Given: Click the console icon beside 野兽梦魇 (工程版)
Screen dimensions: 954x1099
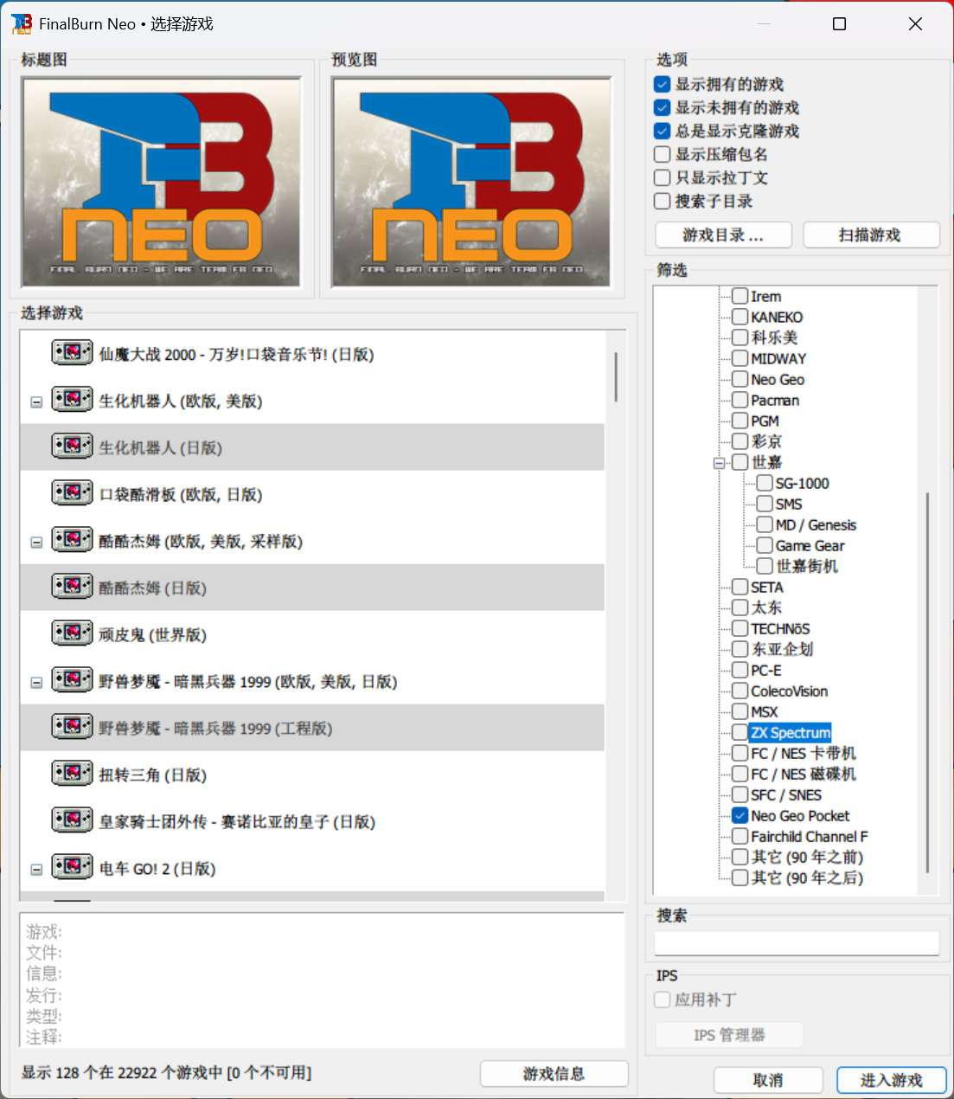Looking at the screenshot, I should click(72, 727).
